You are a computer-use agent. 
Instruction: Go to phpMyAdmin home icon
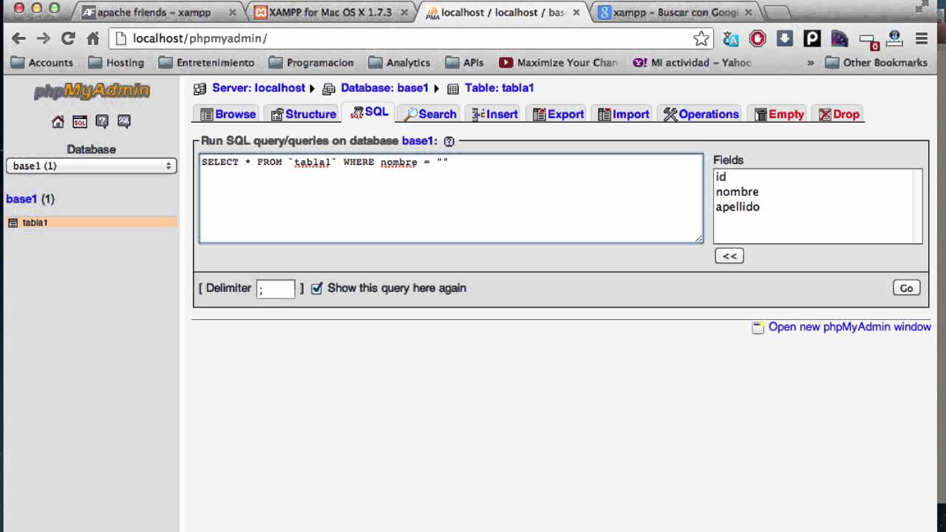pos(58,122)
